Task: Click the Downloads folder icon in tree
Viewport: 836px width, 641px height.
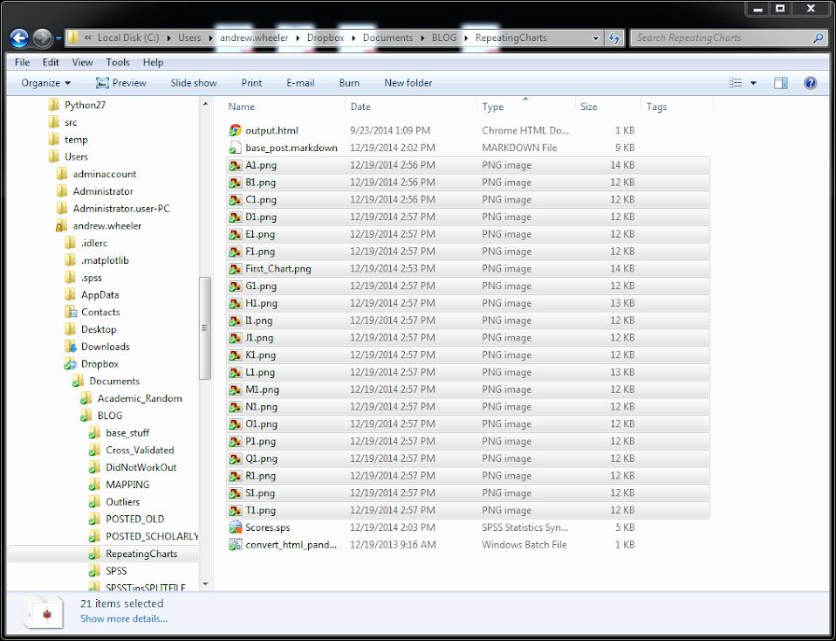Action: click(x=71, y=347)
